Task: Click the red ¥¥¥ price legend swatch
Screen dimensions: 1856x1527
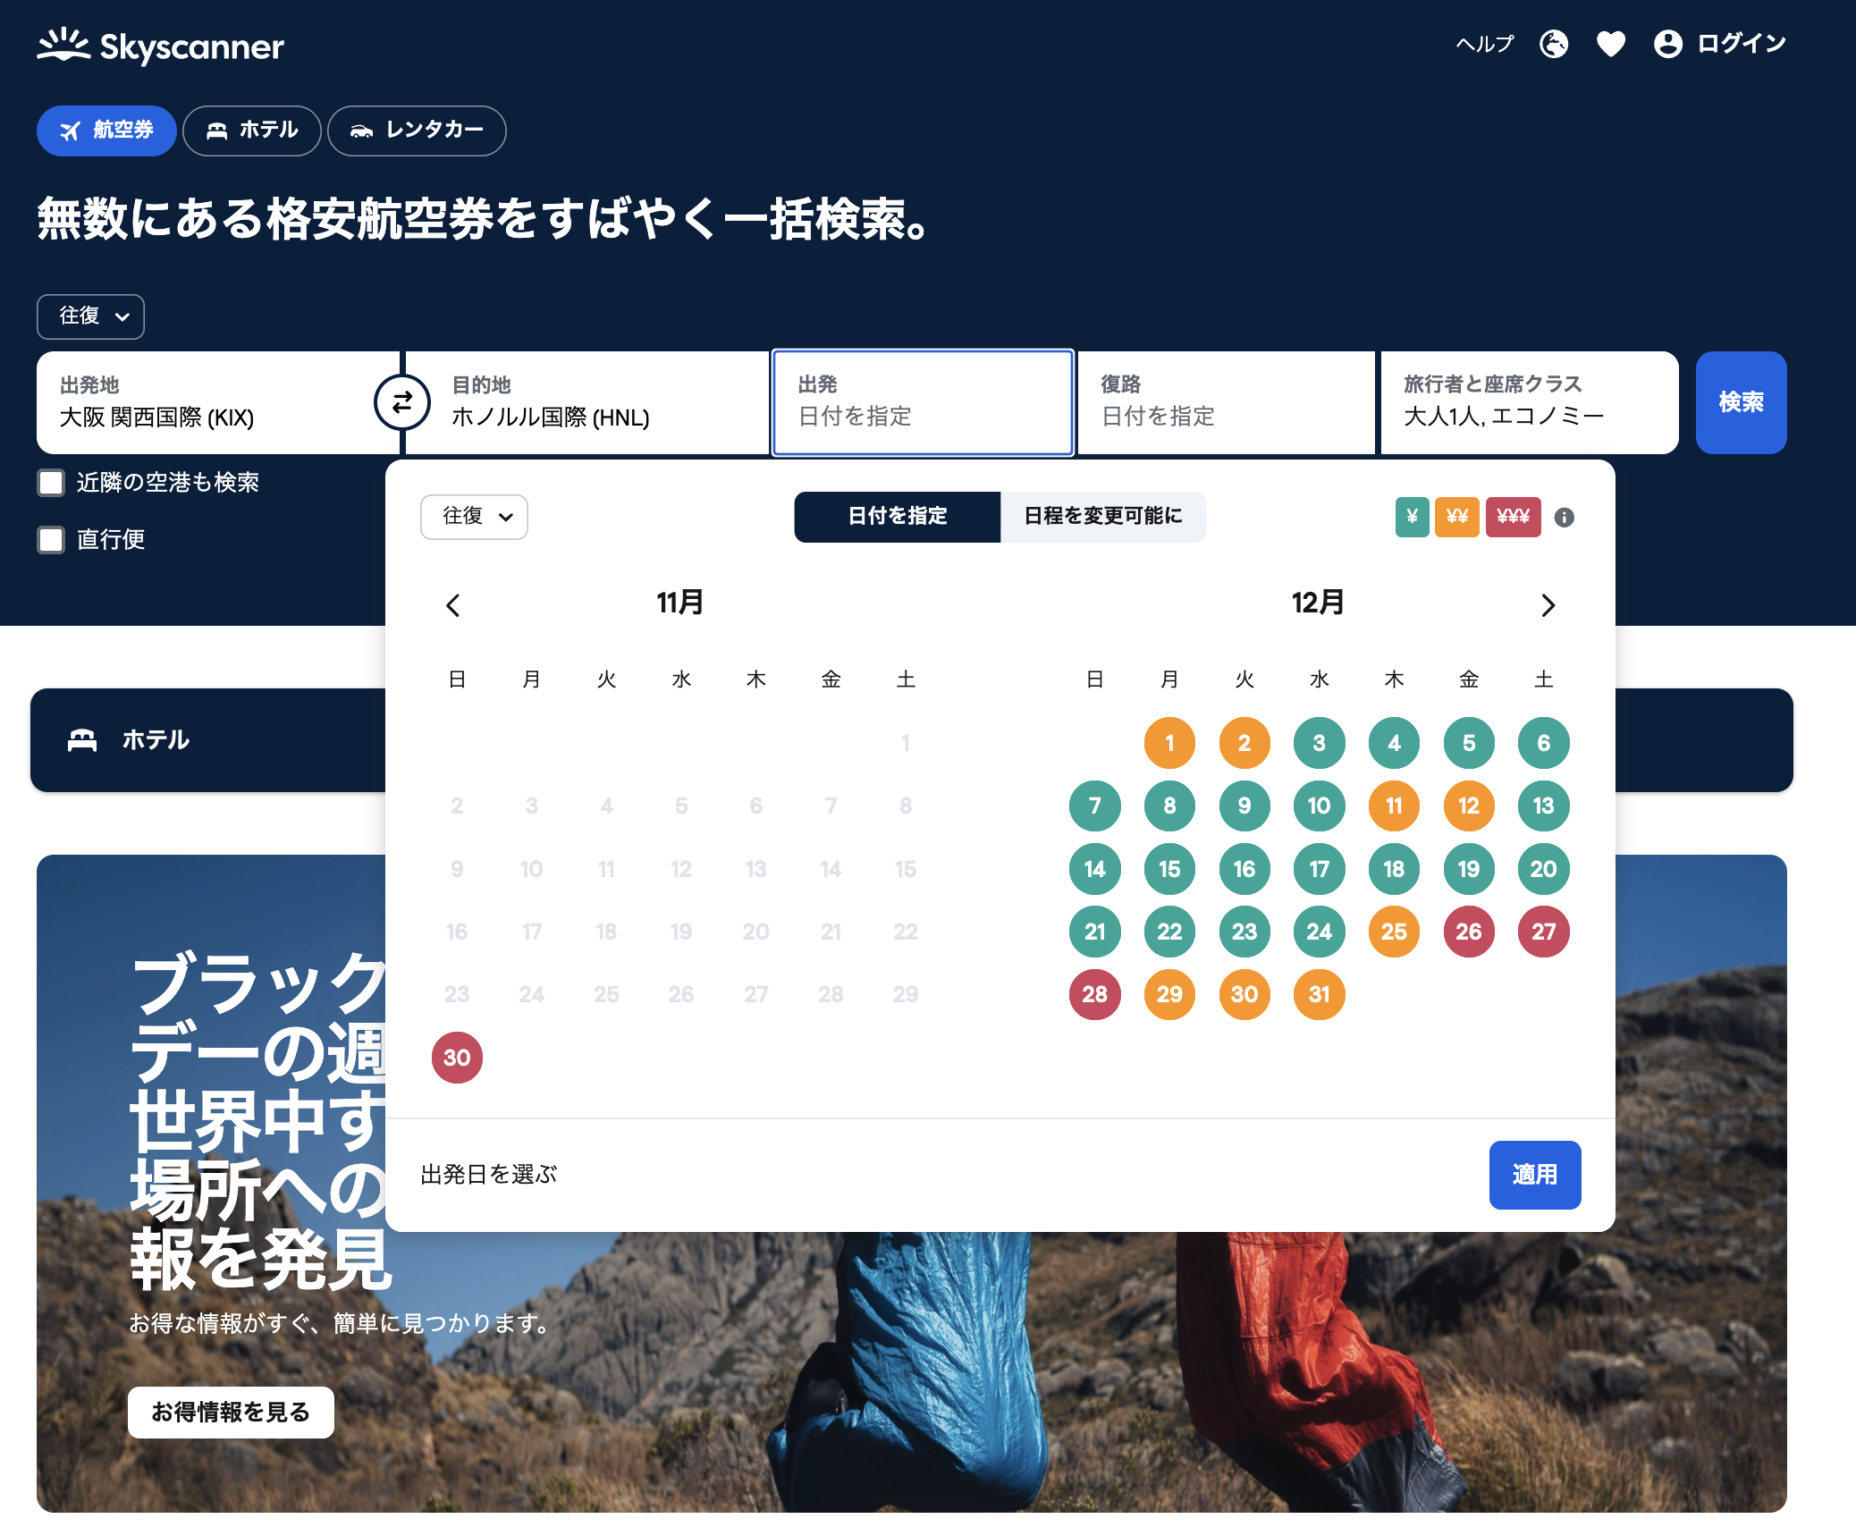Action: (1513, 517)
